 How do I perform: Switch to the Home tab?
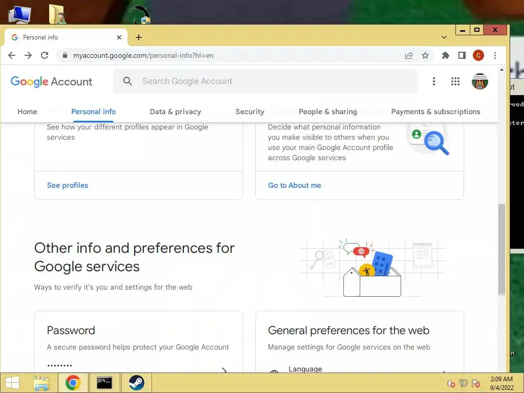click(x=28, y=112)
